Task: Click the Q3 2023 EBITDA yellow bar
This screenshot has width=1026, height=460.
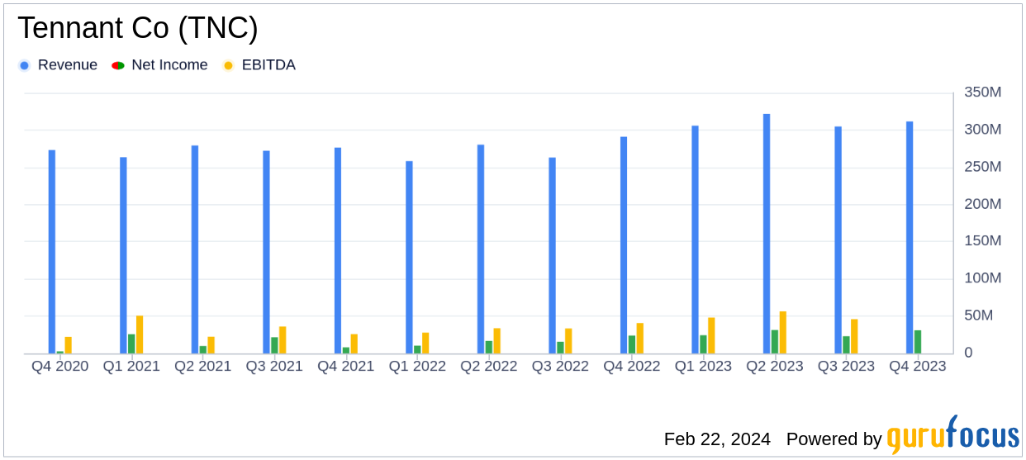Action: point(854,336)
